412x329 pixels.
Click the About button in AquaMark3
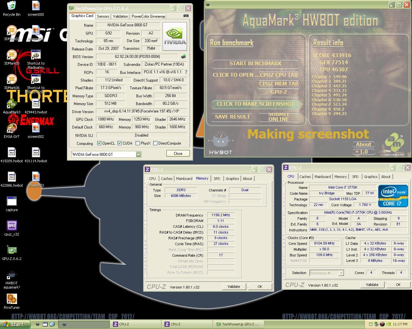click(x=364, y=145)
